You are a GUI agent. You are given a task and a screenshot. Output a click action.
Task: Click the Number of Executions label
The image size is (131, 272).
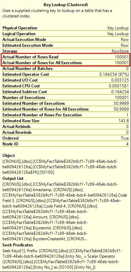click(x=24, y=98)
